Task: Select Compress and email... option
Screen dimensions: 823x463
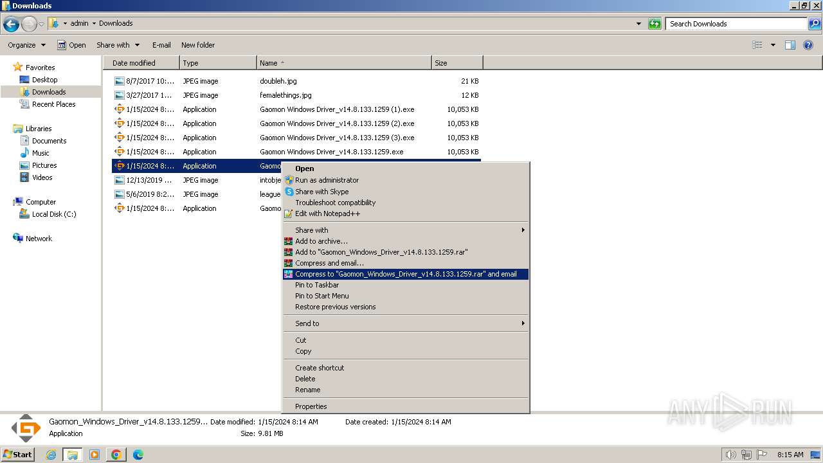Action: pyautogui.click(x=405, y=263)
